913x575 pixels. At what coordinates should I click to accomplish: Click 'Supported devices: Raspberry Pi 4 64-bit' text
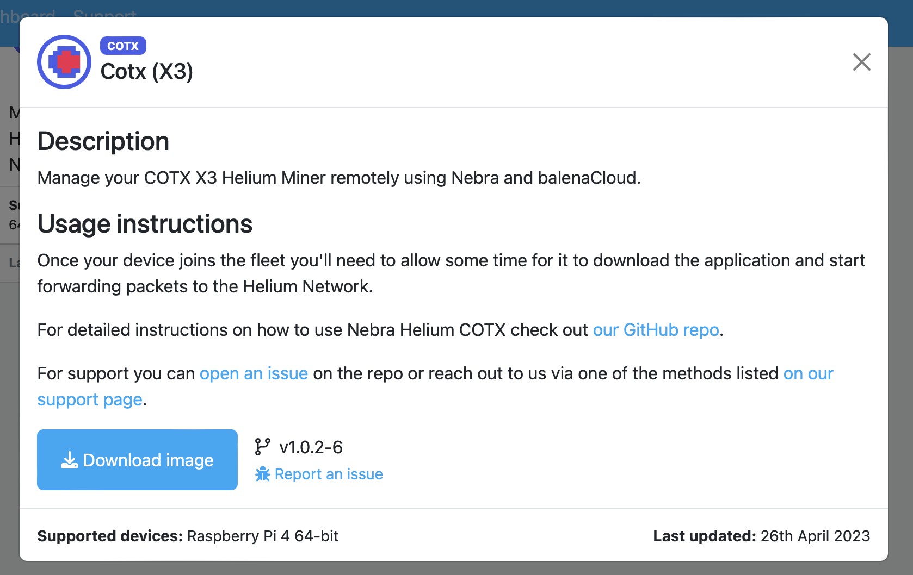click(188, 536)
